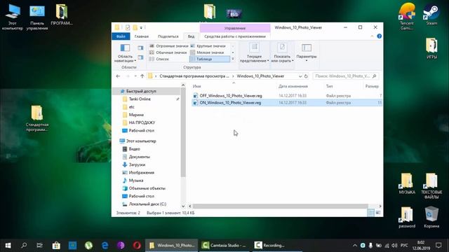Open Изображения in navigation pane
449x252 pixels.
142,173
